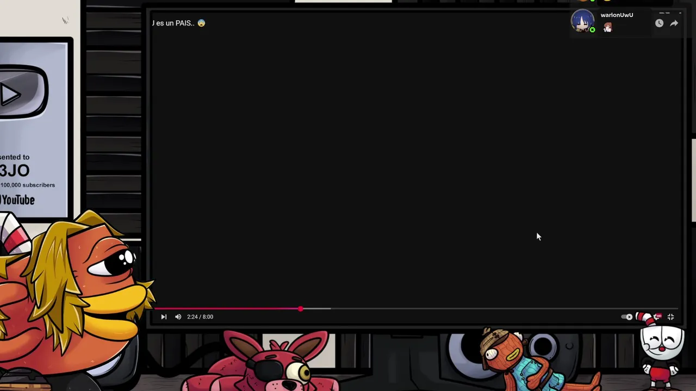This screenshot has height=391, width=696.
Task: Click the YouTube play button plaque
Action: [23, 92]
